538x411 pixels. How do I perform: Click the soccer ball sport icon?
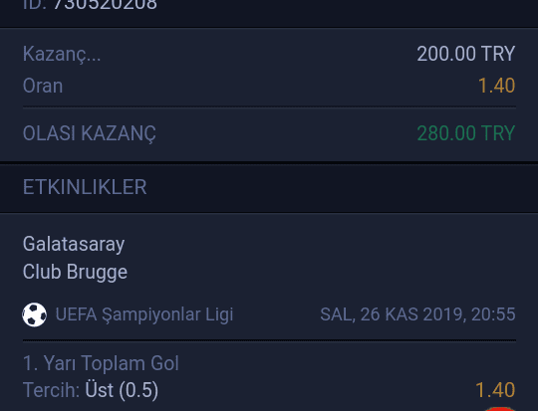pyautogui.click(x=34, y=314)
